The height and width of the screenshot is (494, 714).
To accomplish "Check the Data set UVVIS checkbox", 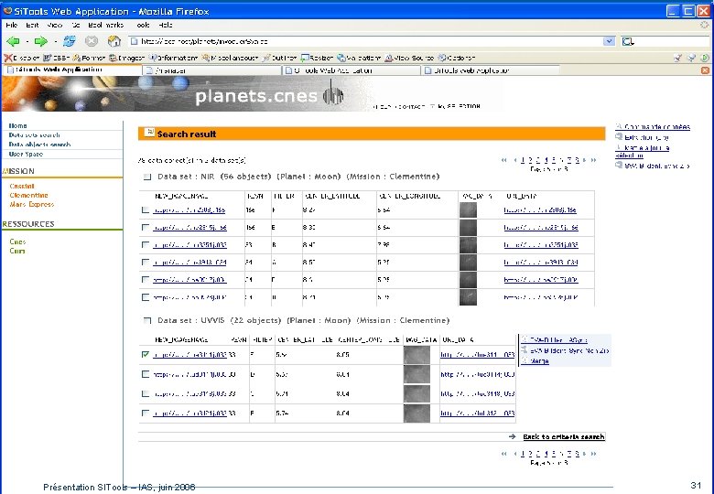I will tap(147, 321).
